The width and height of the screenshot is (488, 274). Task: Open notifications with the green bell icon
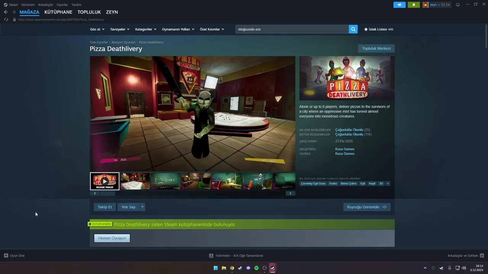(414, 5)
